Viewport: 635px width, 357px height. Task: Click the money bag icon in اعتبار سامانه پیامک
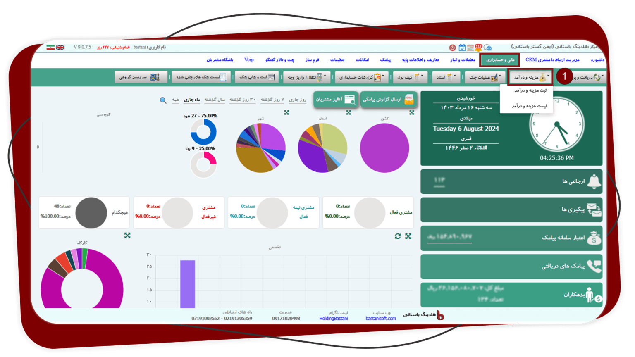[594, 238]
